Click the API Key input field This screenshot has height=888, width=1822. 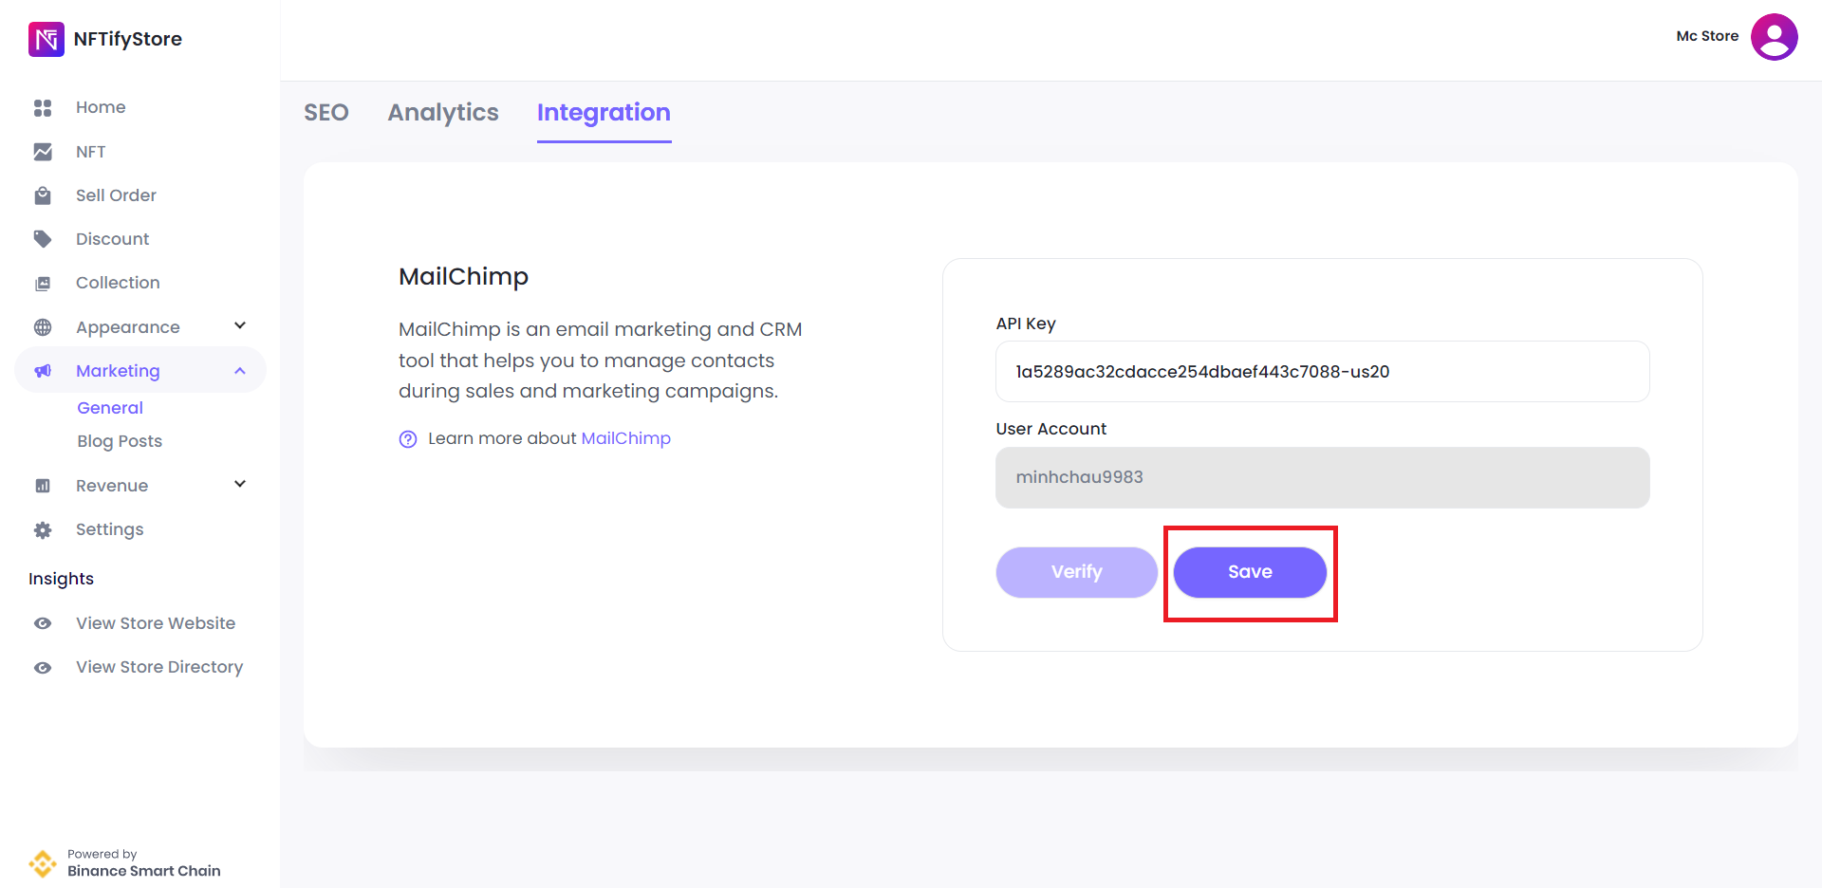coord(1322,372)
